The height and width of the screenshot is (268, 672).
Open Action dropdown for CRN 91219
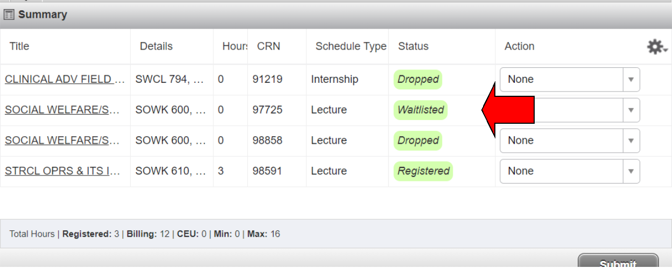tap(569, 80)
